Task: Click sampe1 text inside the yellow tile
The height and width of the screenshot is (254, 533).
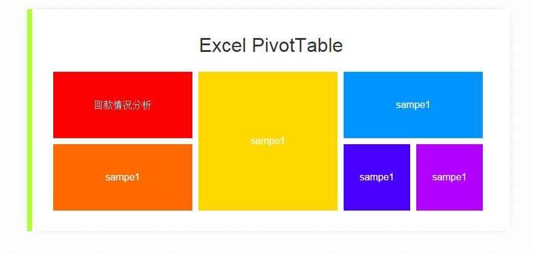Action: (267, 141)
